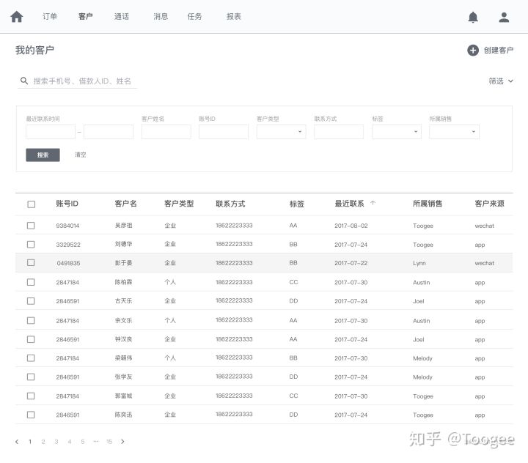Go to the home page icon
528x463 pixels.
16,17
